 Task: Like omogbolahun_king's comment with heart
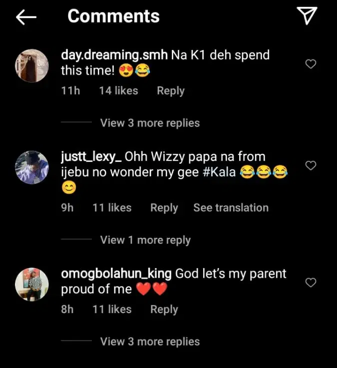(311, 283)
